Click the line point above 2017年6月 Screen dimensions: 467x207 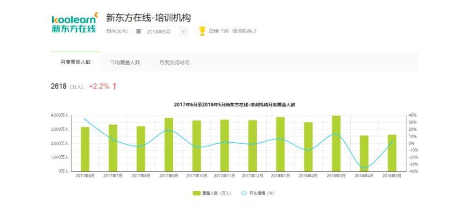[85, 120]
